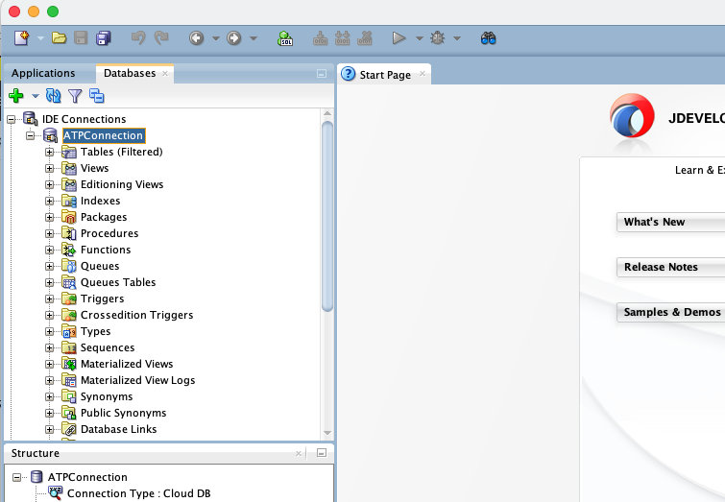Switch to the Applications tab
Viewport: 725px width, 502px height.
(43, 73)
